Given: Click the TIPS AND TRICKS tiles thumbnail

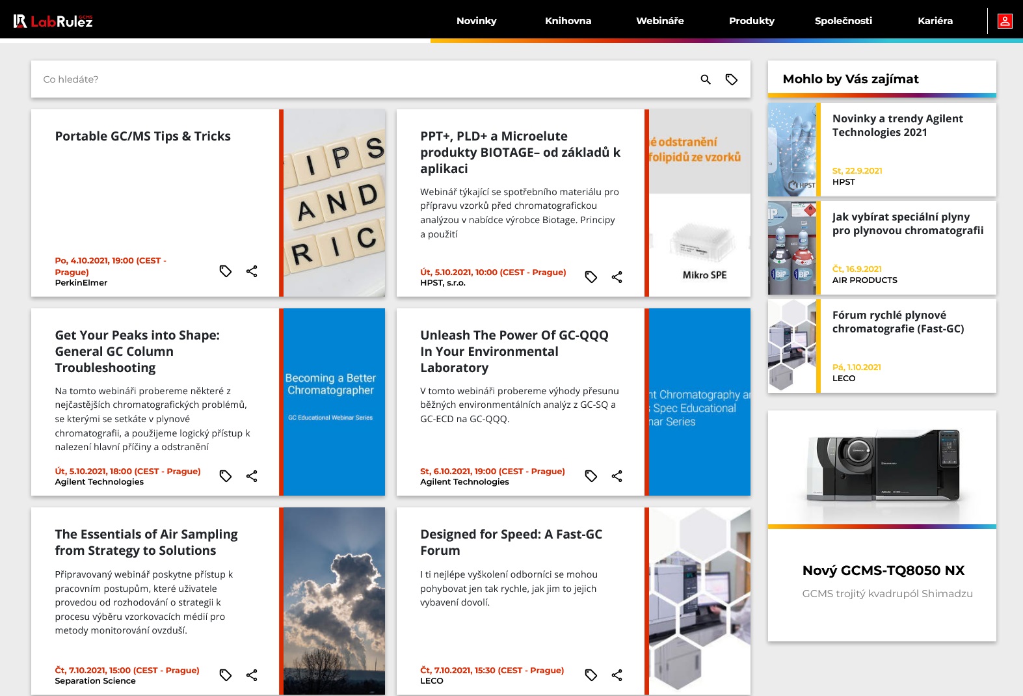Looking at the screenshot, I should tap(335, 203).
